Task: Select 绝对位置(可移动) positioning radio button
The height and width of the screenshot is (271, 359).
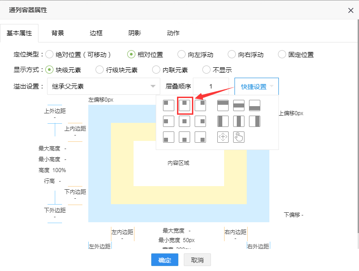Action: tap(49, 55)
